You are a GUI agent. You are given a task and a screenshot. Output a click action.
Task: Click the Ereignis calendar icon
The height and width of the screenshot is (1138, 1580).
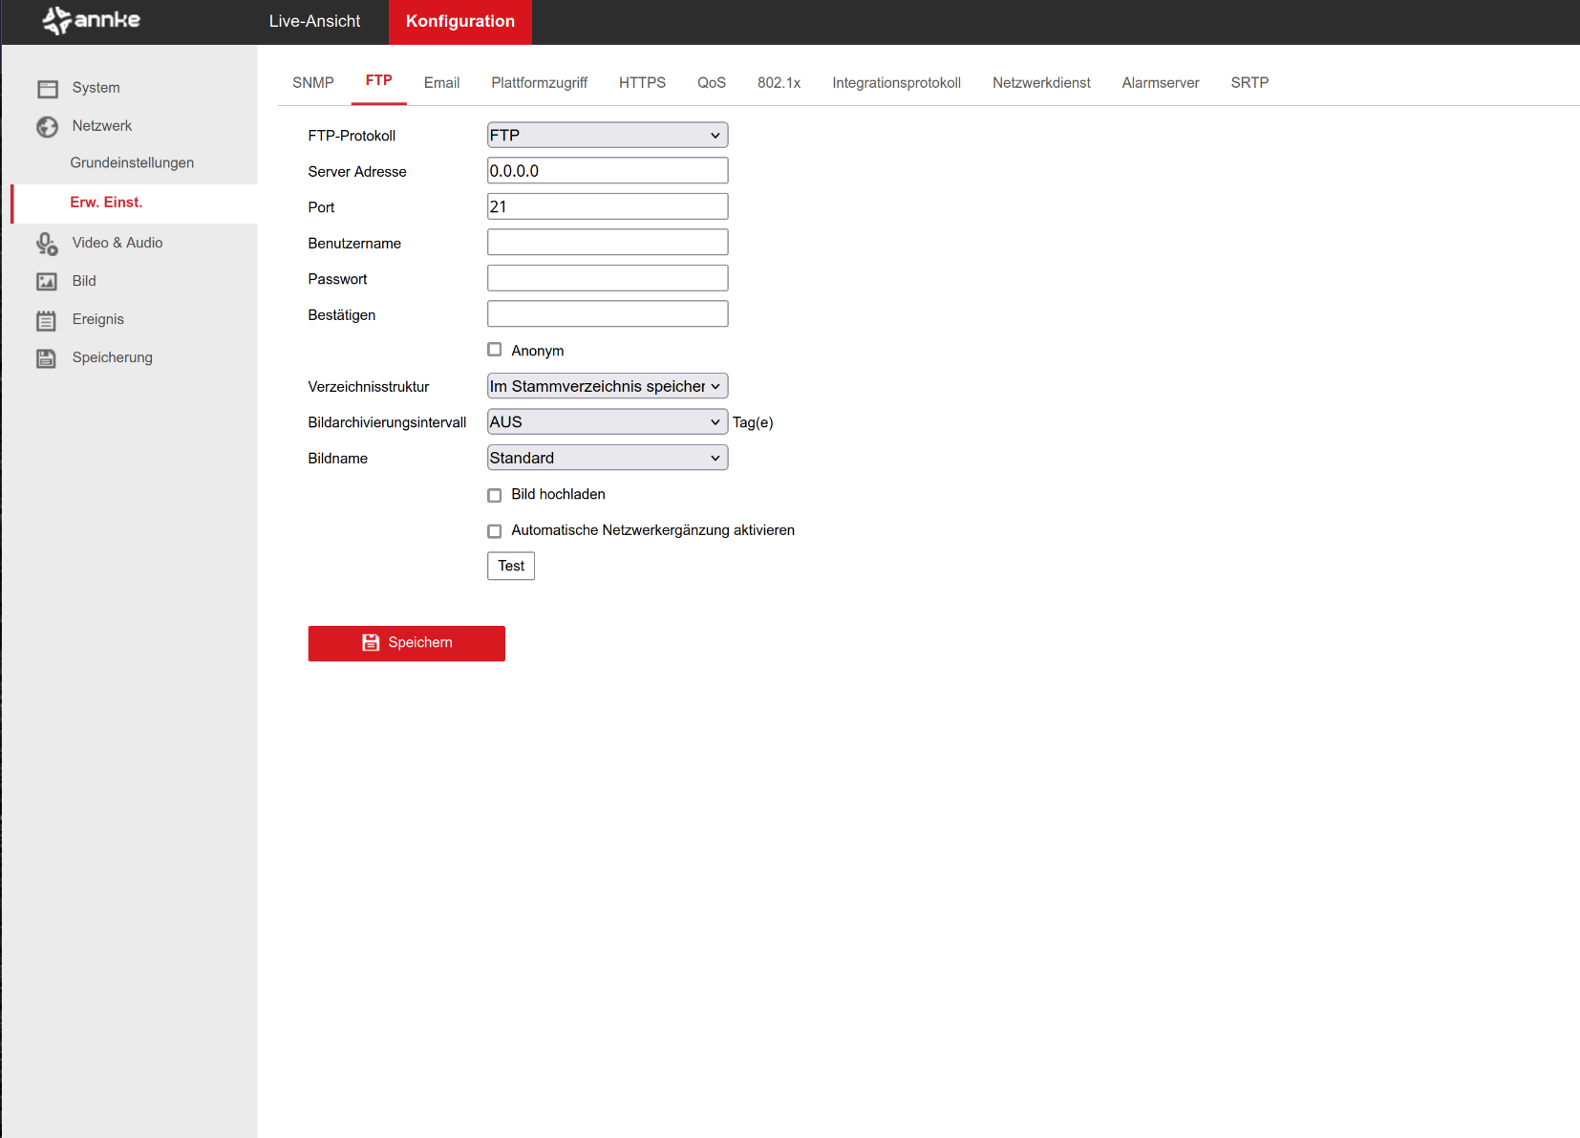click(47, 320)
